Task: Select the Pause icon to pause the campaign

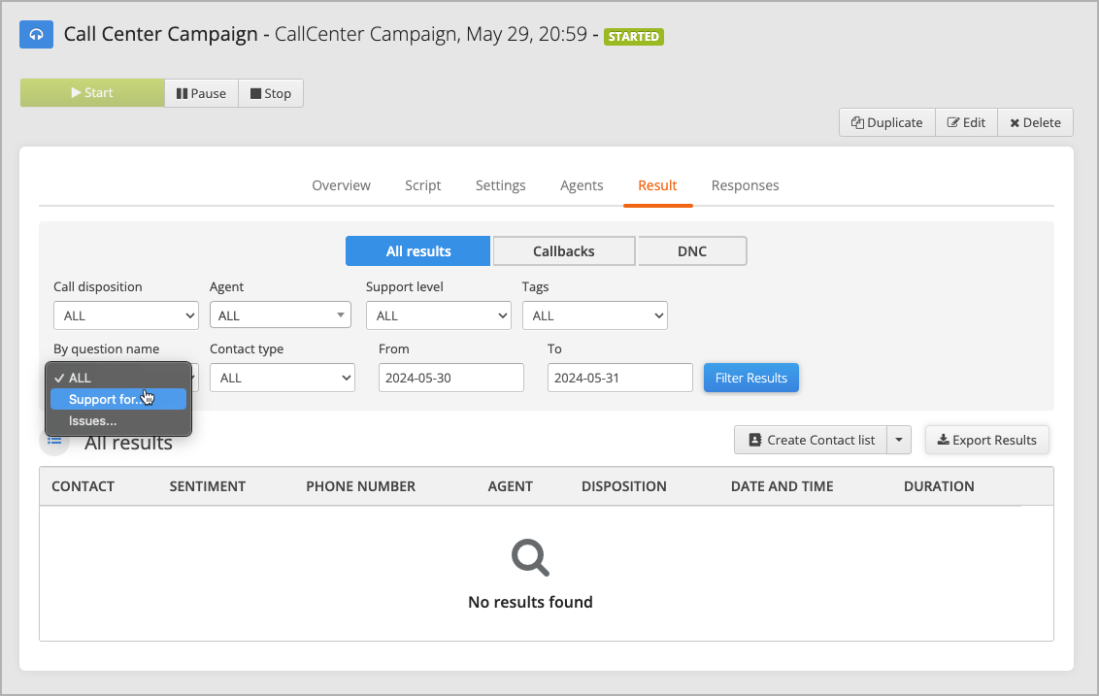Action: (181, 92)
